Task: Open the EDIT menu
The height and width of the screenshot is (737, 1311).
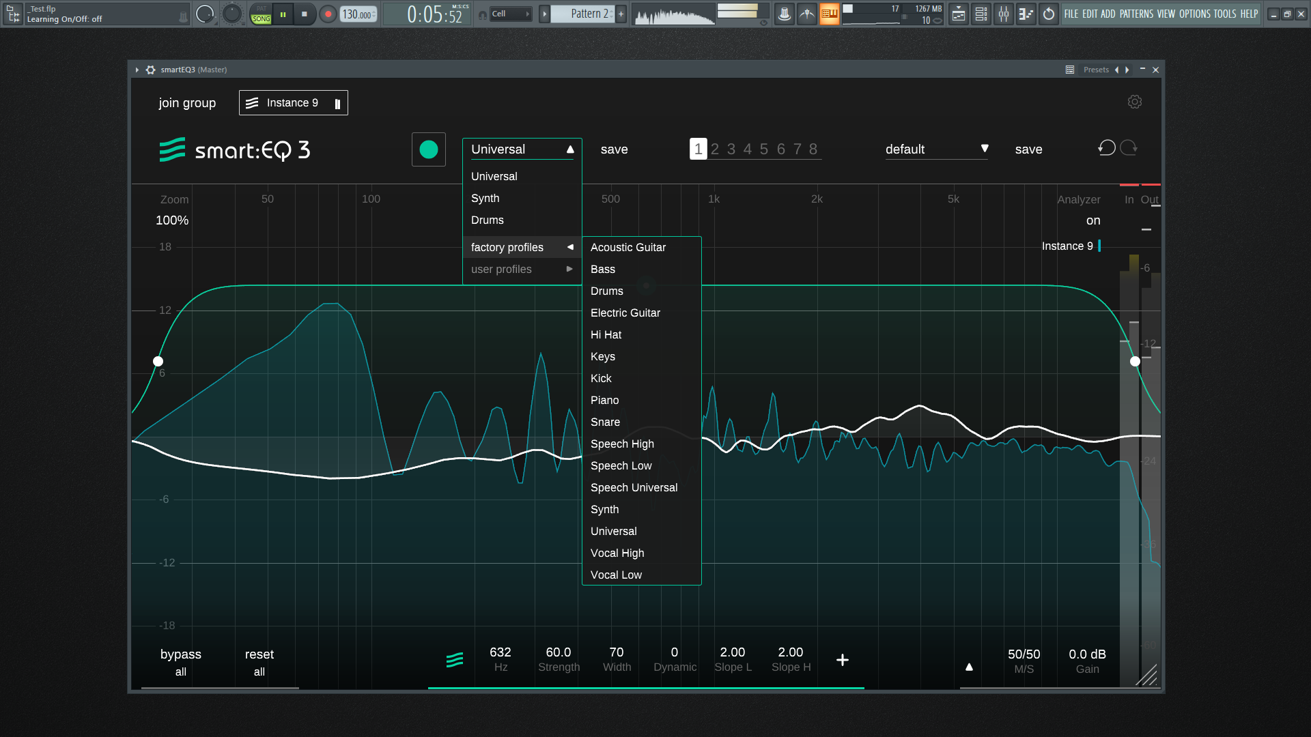Action: point(1090,14)
